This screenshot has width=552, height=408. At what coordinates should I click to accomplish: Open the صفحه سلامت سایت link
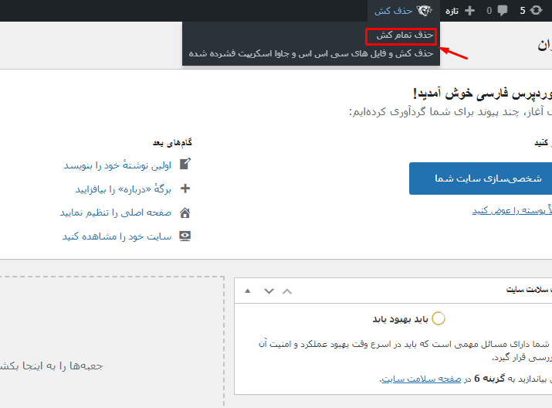tap(422, 379)
